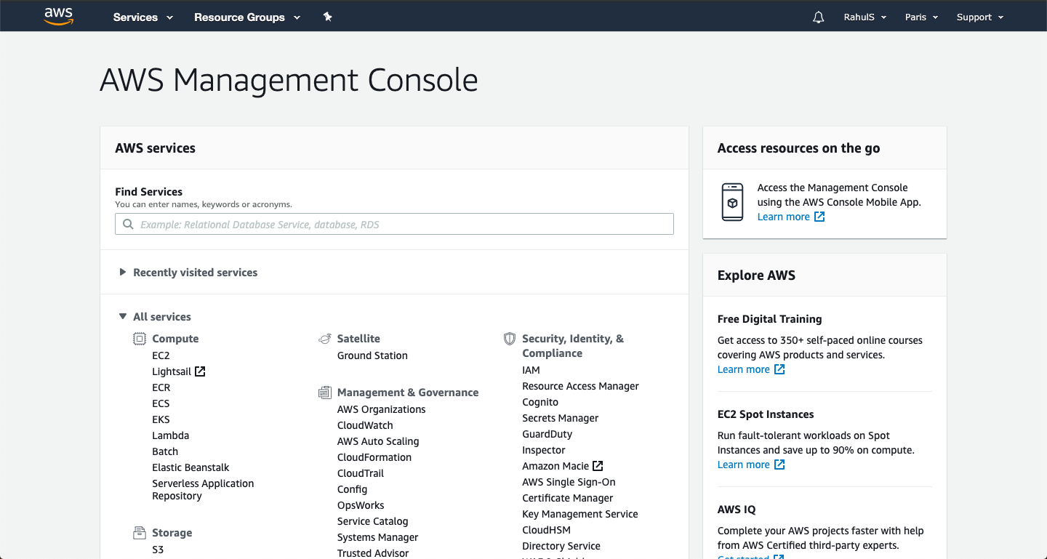Open the CloudWatch service link
This screenshot has width=1047, height=559.
[x=365, y=425]
